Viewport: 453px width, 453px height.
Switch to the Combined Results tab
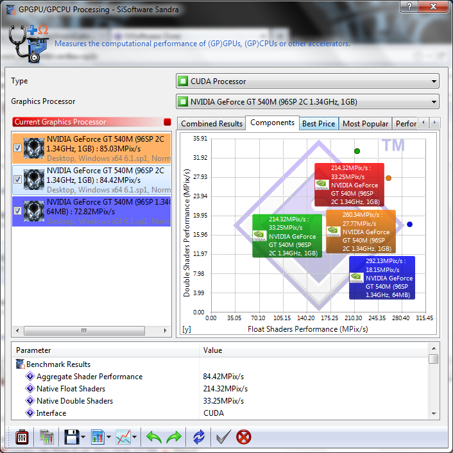pos(212,124)
